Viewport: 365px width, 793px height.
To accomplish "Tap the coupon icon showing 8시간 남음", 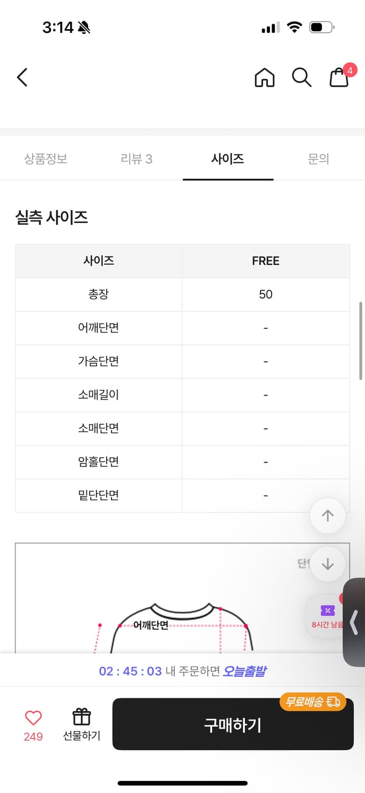I will (x=327, y=614).
